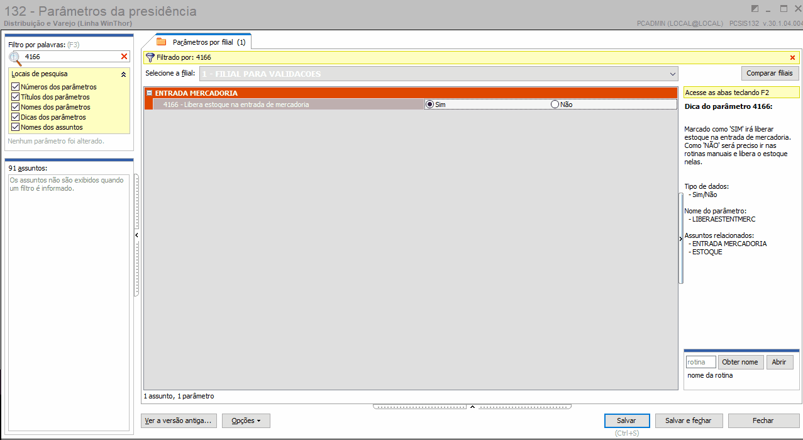Click the Salvar button
Viewport: 803px width, 440px height.
(626, 420)
